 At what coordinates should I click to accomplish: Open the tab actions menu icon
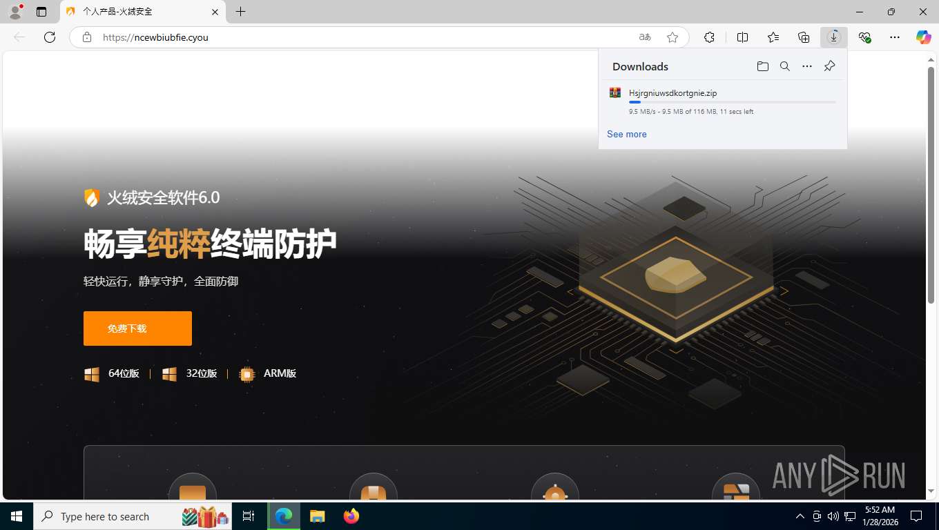pyautogui.click(x=41, y=12)
